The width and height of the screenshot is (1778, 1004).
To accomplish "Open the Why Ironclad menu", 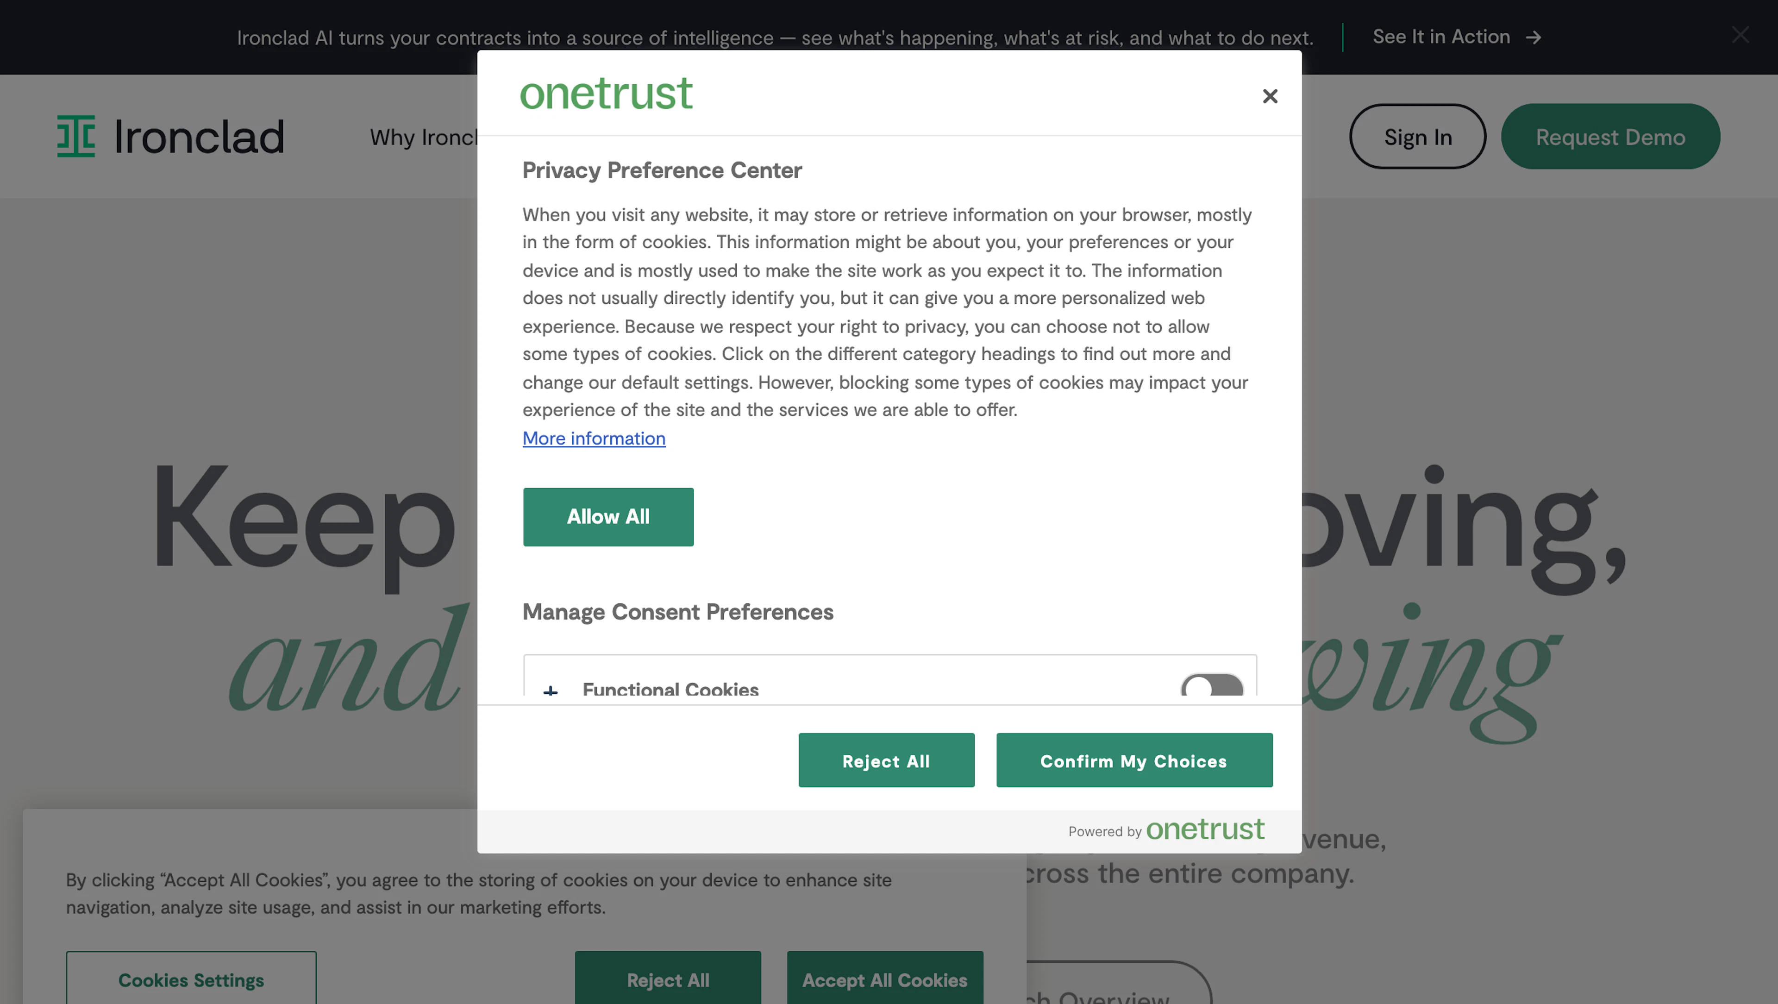I will pyautogui.click(x=423, y=137).
